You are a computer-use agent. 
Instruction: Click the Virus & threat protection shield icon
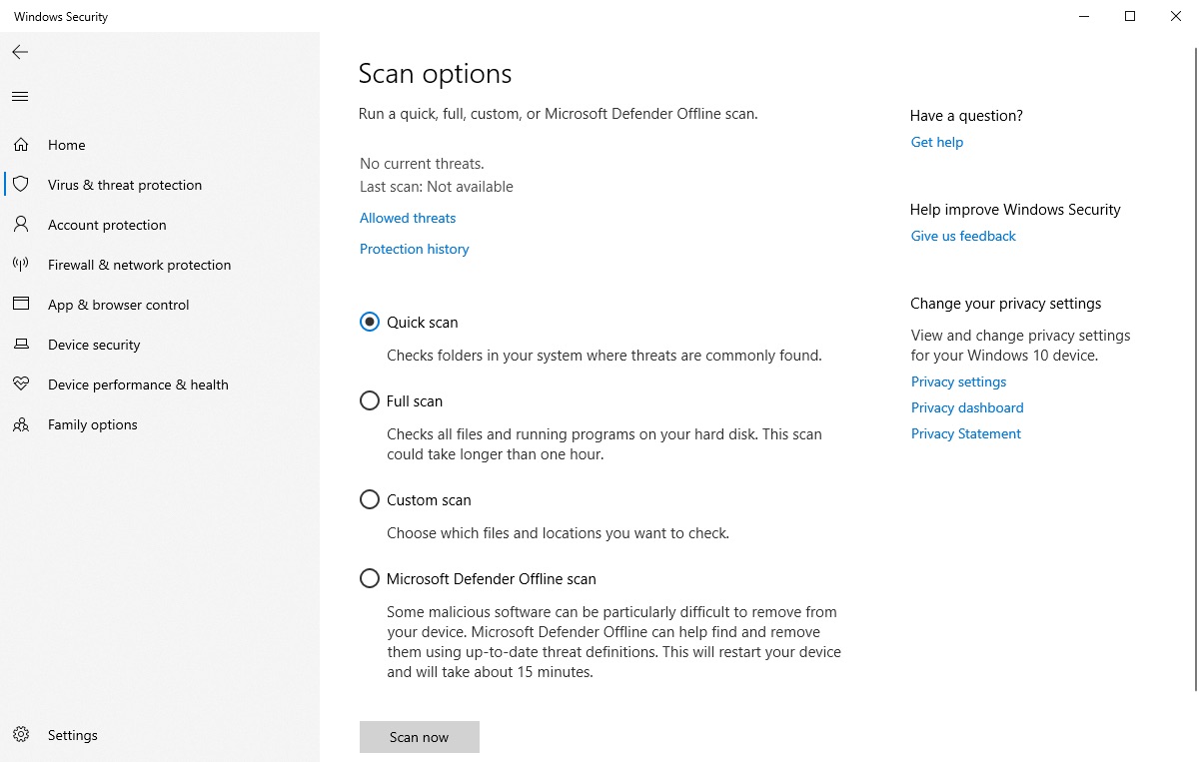(x=21, y=185)
